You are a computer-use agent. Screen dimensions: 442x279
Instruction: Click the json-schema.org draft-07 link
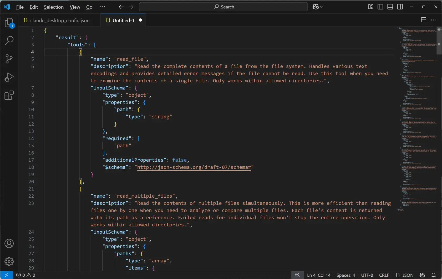(194, 167)
